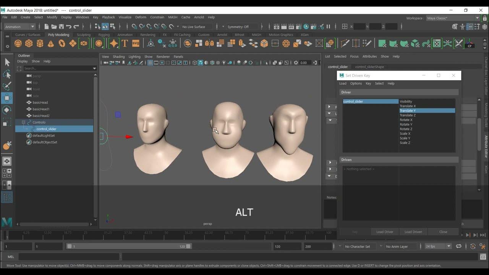Screen dimensions: 489x275
Task: Click the Mirror shelf icon
Action: click(209, 44)
